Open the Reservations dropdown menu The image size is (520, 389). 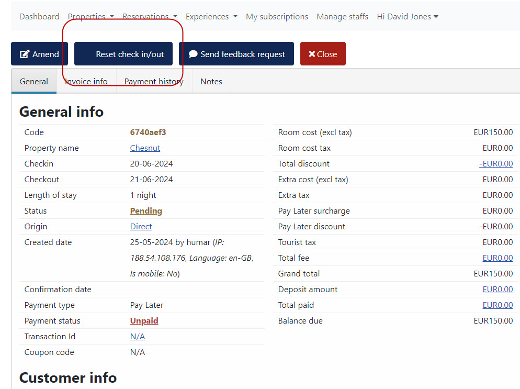(x=150, y=17)
